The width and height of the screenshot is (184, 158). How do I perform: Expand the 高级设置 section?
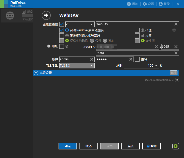click(x=36, y=73)
